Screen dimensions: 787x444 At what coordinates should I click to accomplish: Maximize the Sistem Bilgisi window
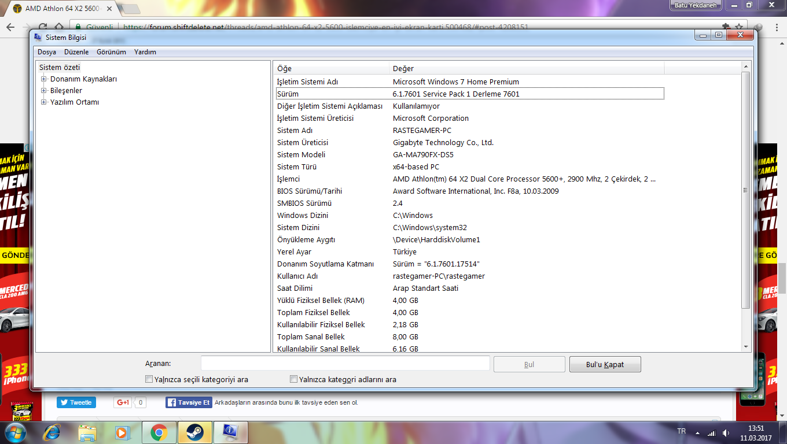(x=718, y=36)
